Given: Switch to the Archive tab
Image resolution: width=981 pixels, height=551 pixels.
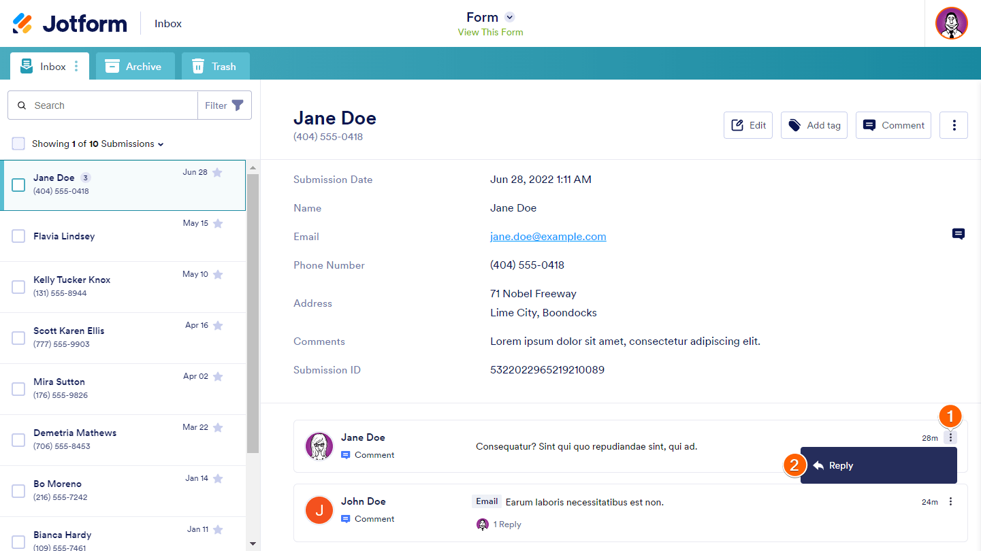Looking at the screenshot, I should [x=135, y=66].
